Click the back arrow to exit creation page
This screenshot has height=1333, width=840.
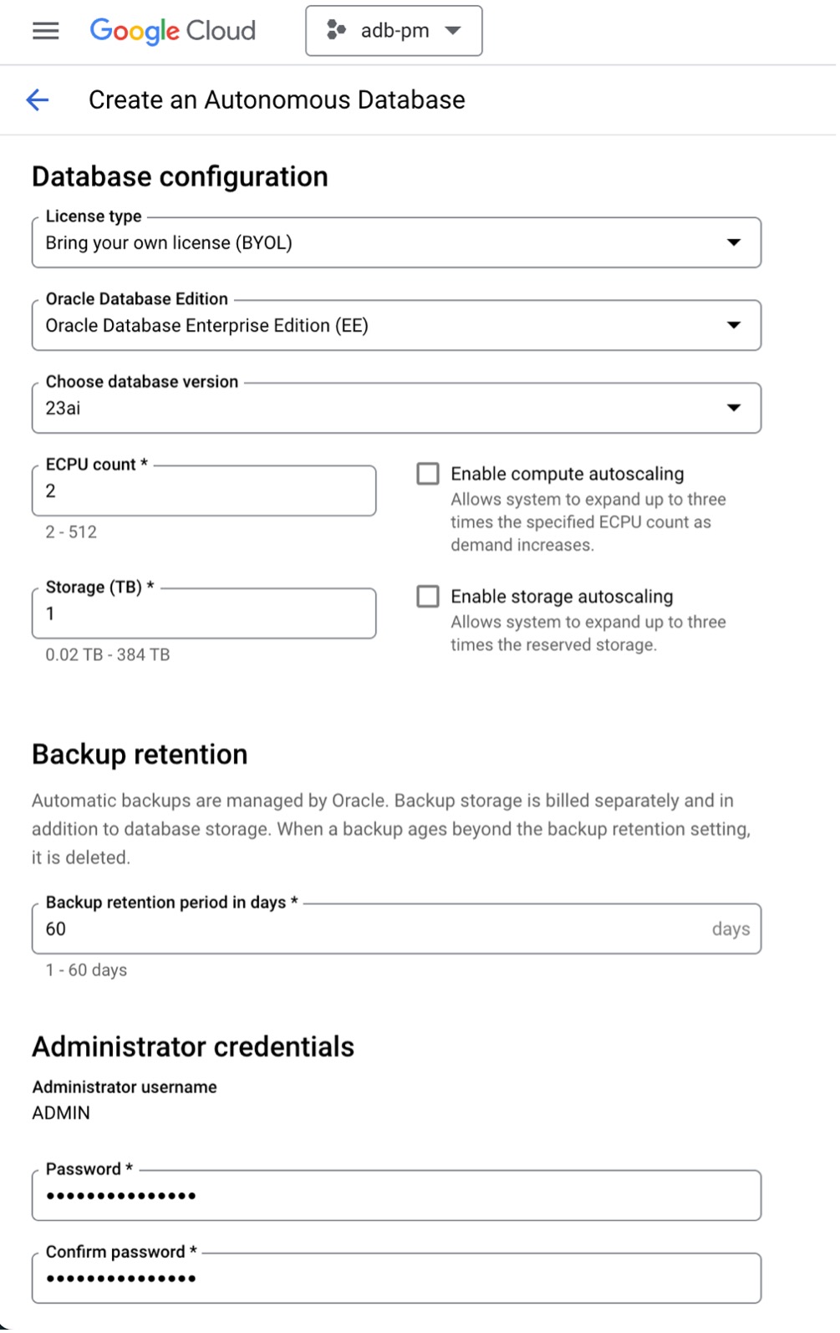pyautogui.click(x=37, y=99)
